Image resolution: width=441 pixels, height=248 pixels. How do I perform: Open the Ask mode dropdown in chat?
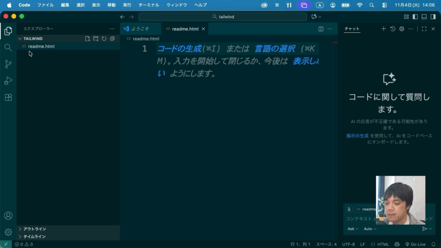tap(353, 229)
